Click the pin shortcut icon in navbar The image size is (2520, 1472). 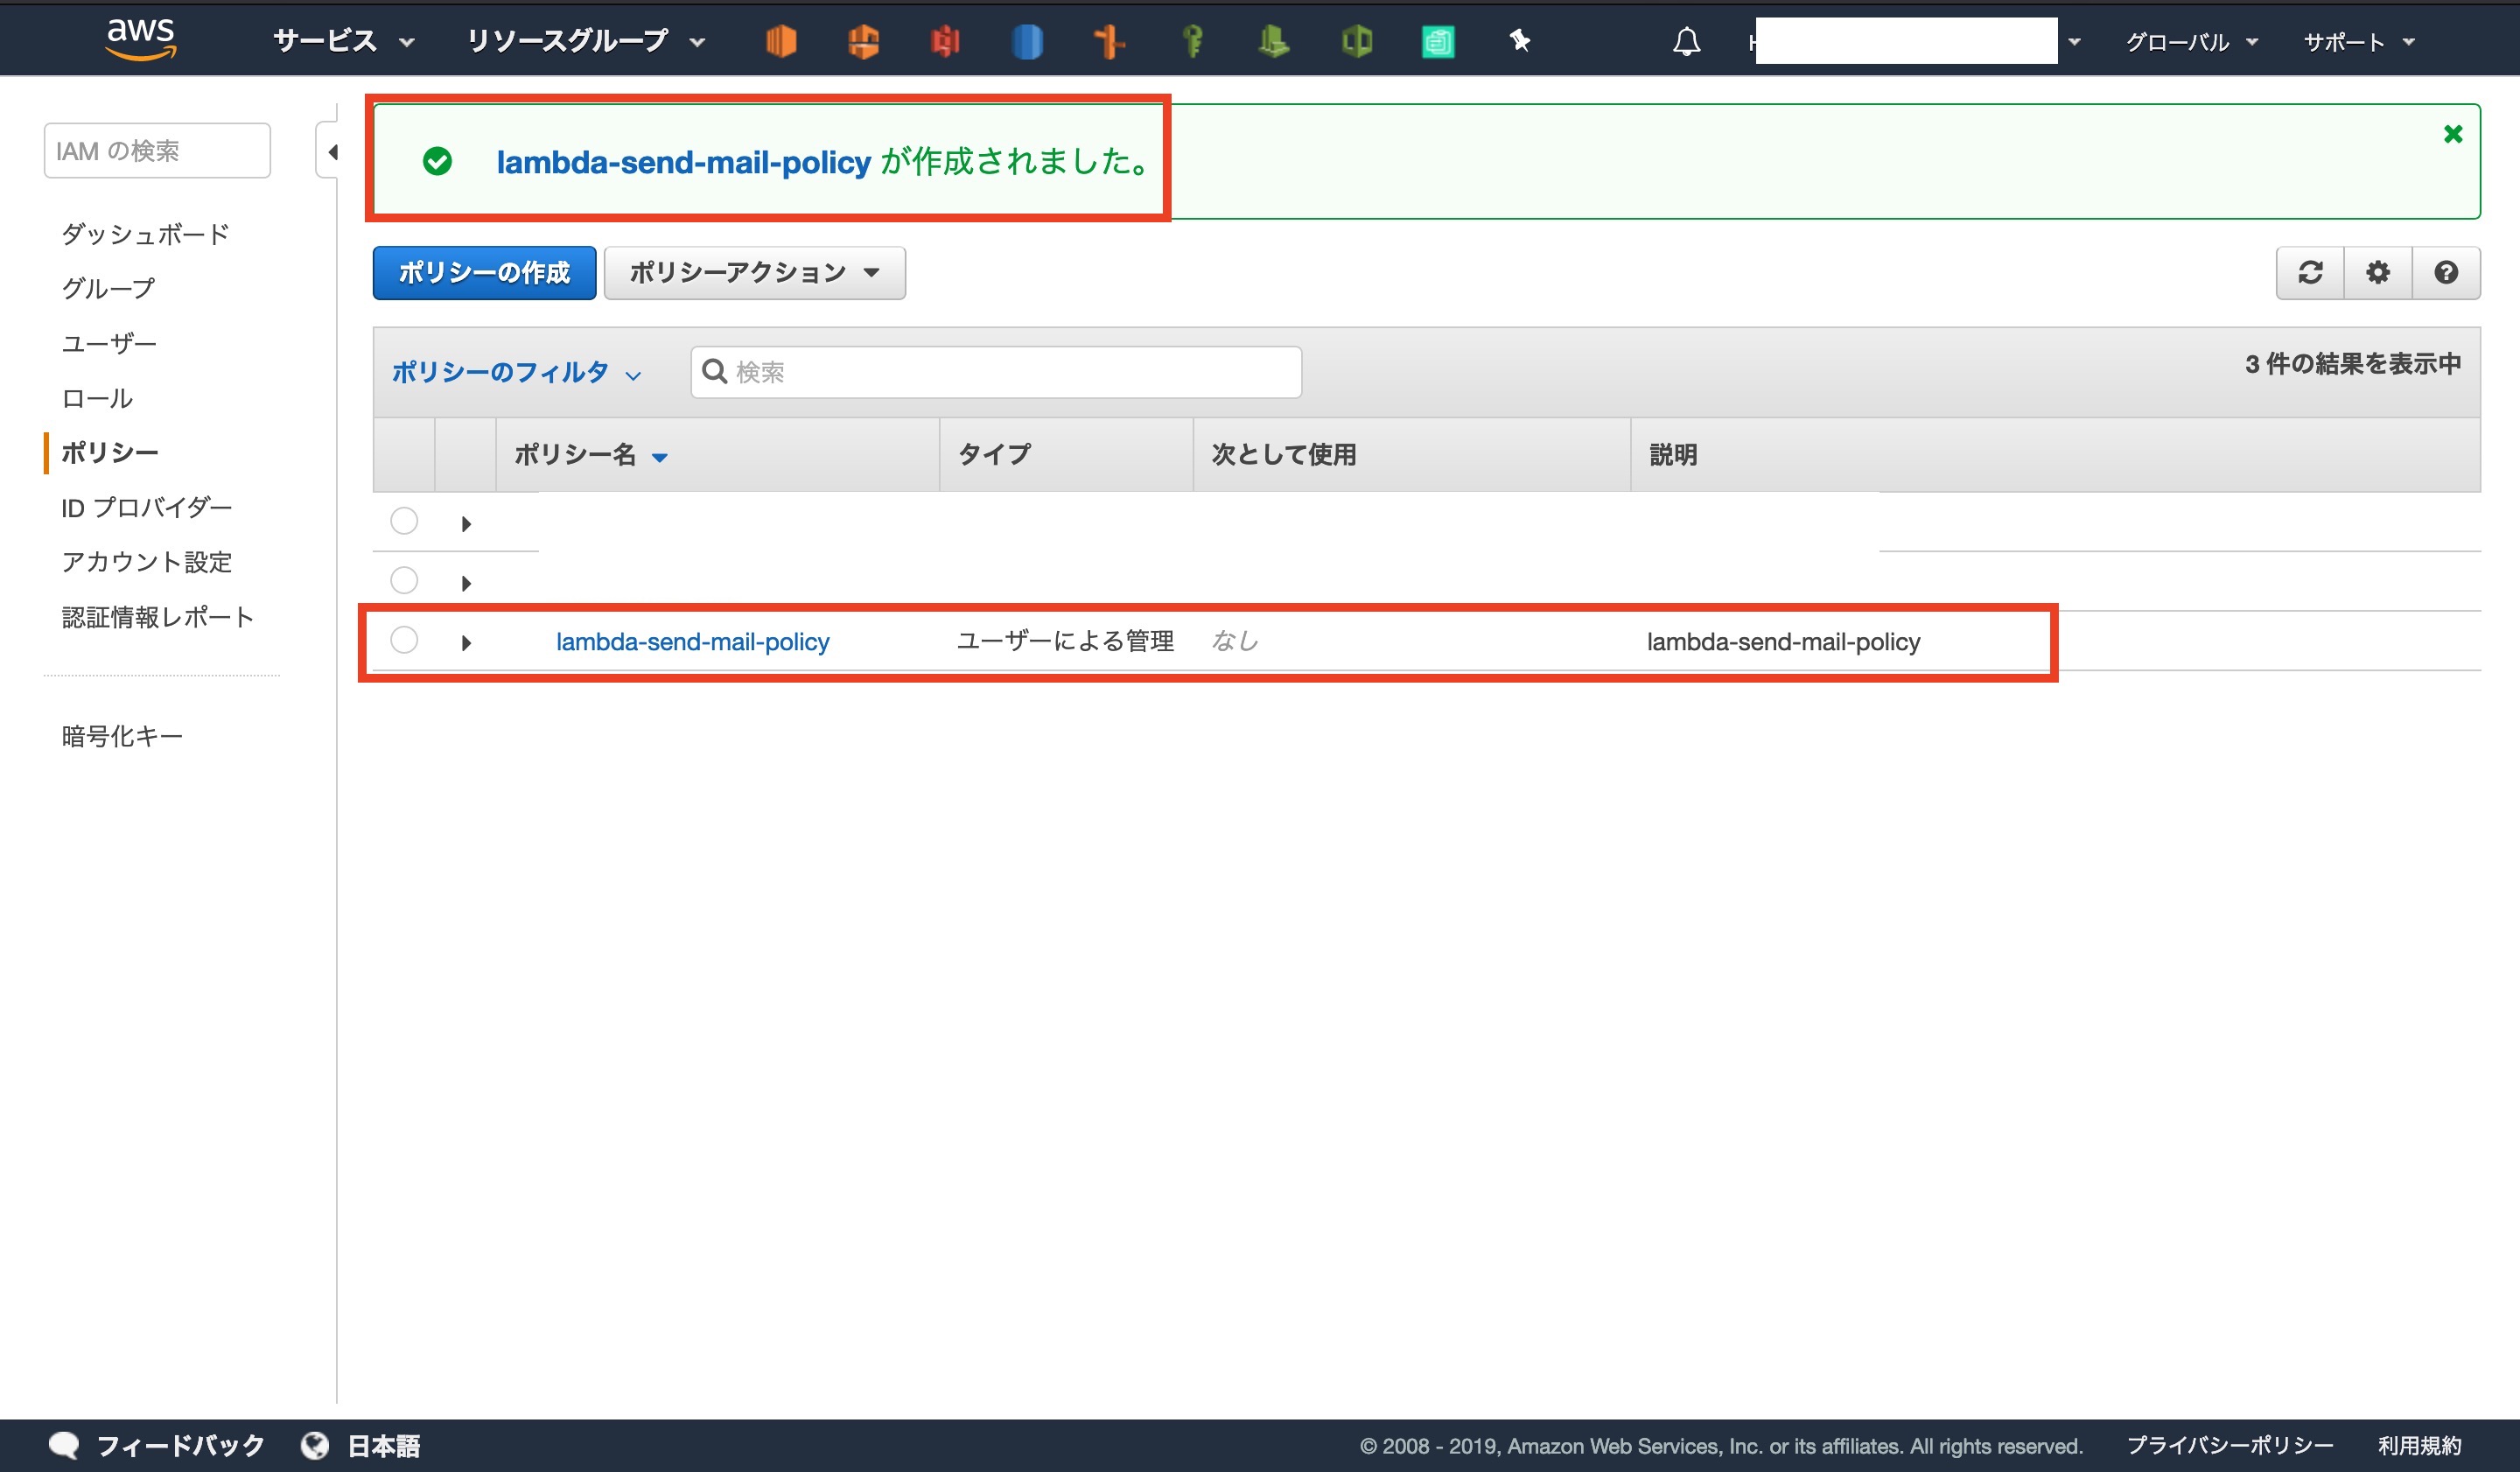tap(1519, 41)
